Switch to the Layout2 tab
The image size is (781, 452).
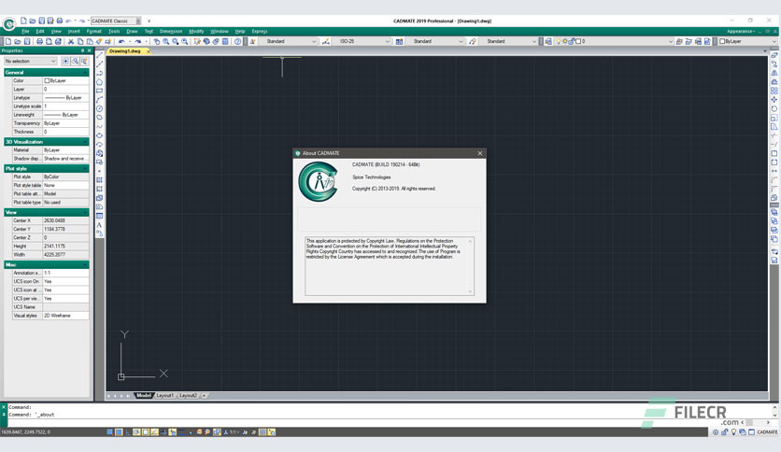click(x=188, y=396)
